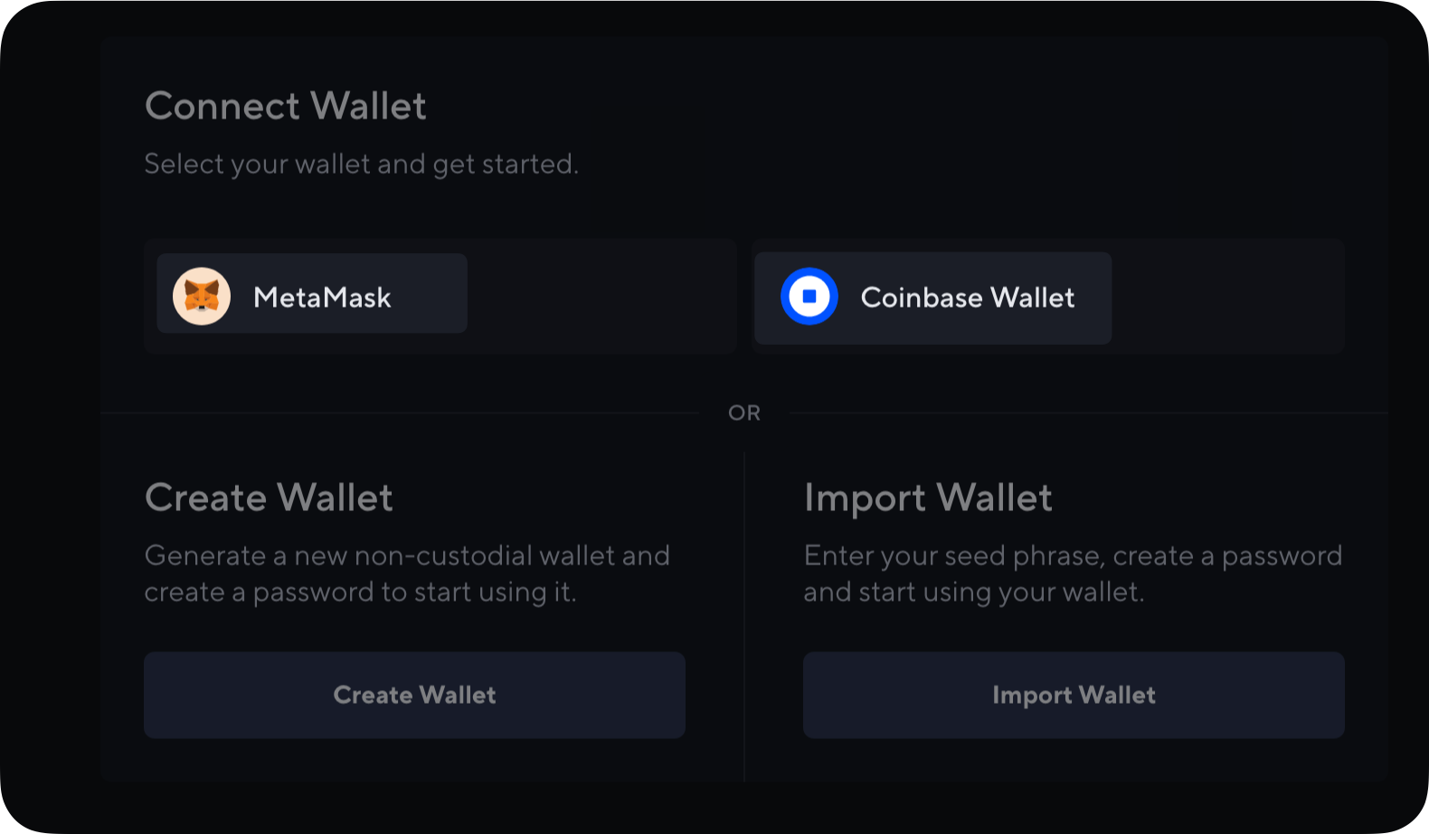
Task: Open Coinbase Wallet via its wallet tile
Action: coord(932,298)
